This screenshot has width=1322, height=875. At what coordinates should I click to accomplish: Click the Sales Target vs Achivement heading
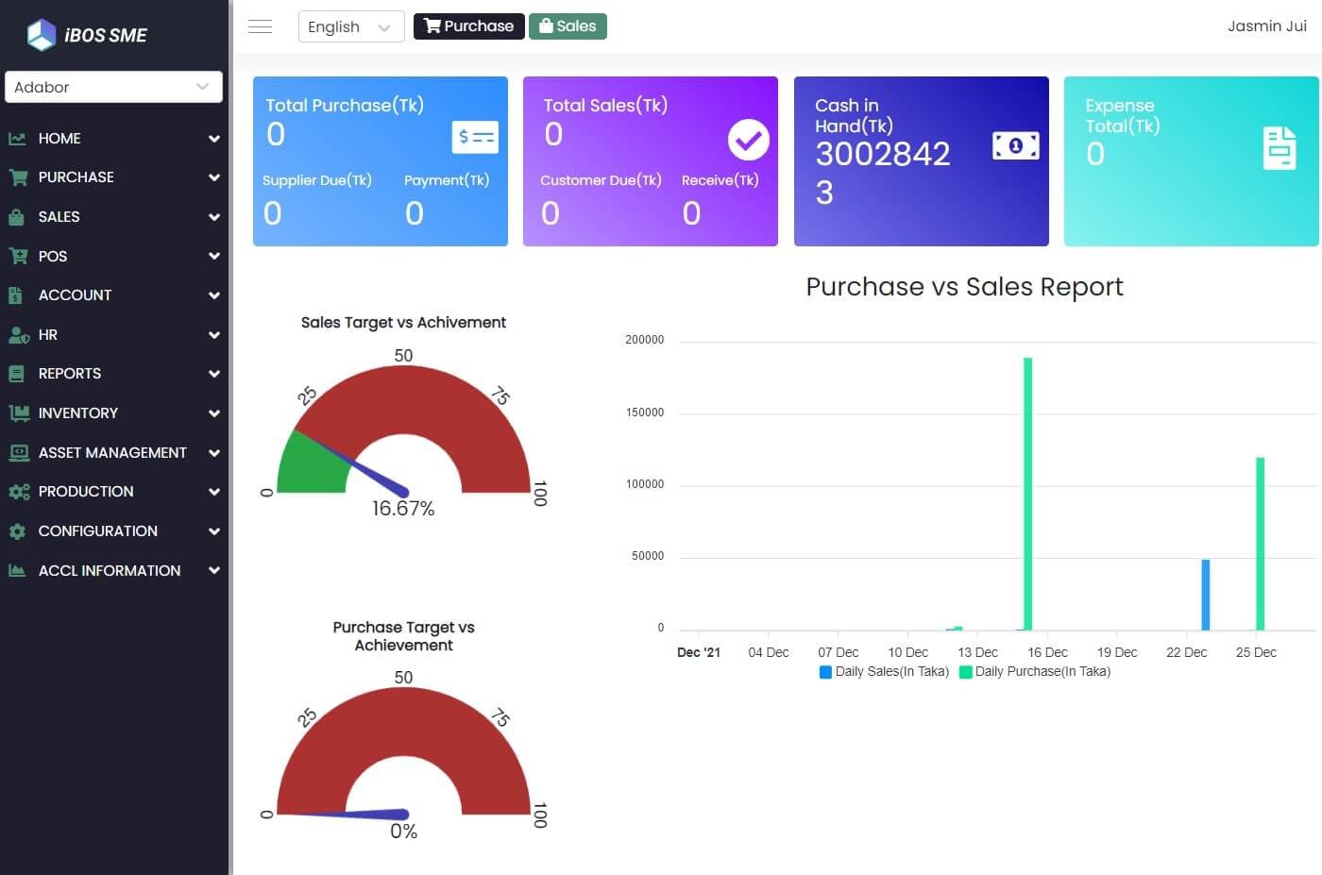coord(403,323)
